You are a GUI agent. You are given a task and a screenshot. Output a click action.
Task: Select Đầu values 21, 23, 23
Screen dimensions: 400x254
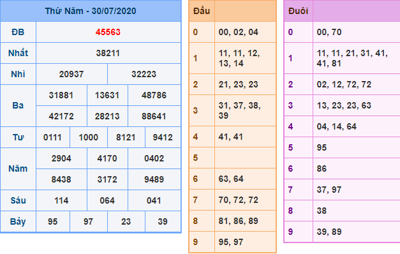[x=238, y=84]
